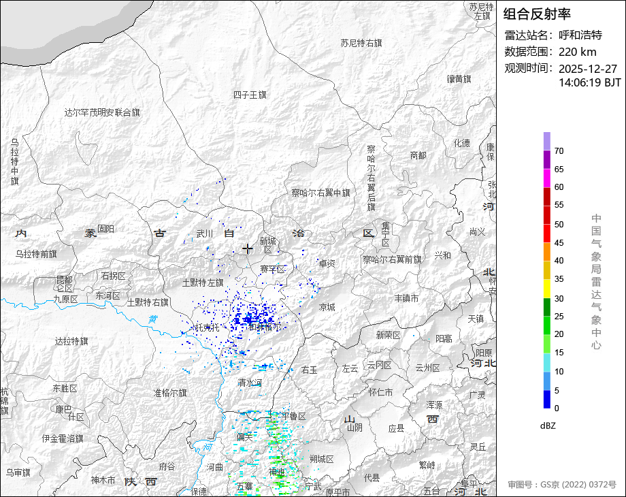Click the 伊金霍洛旗 map label
626x497 pixels.
[x=63, y=438]
